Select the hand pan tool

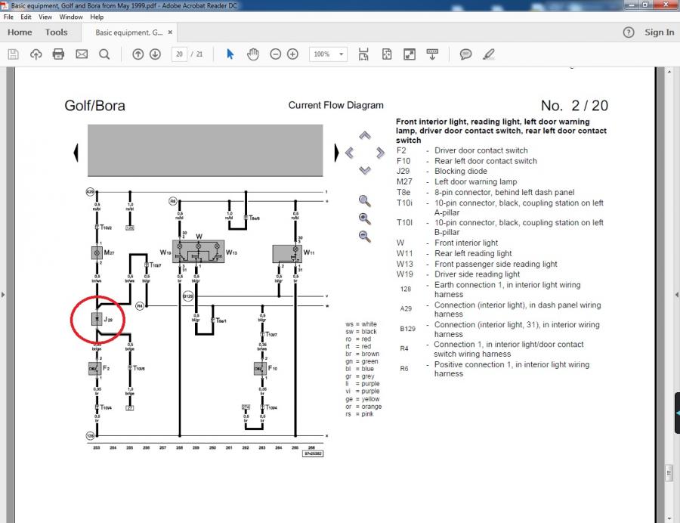point(252,54)
